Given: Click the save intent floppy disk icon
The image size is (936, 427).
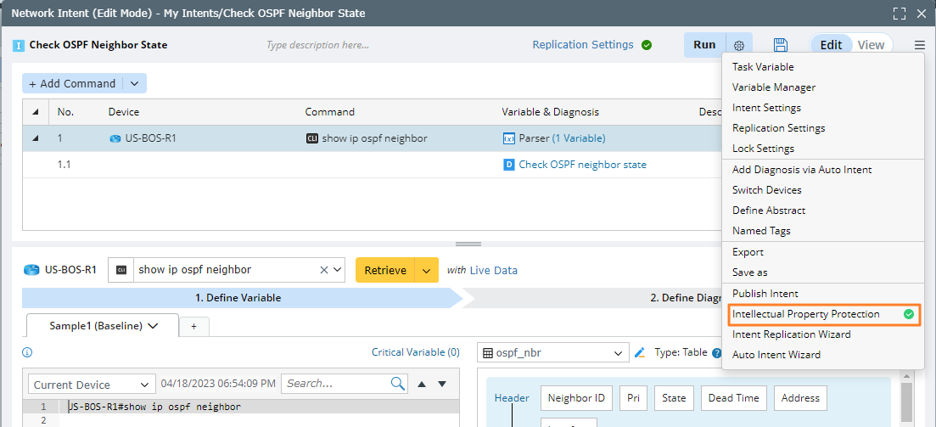Looking at the screenshot, I should pos(781,45).
